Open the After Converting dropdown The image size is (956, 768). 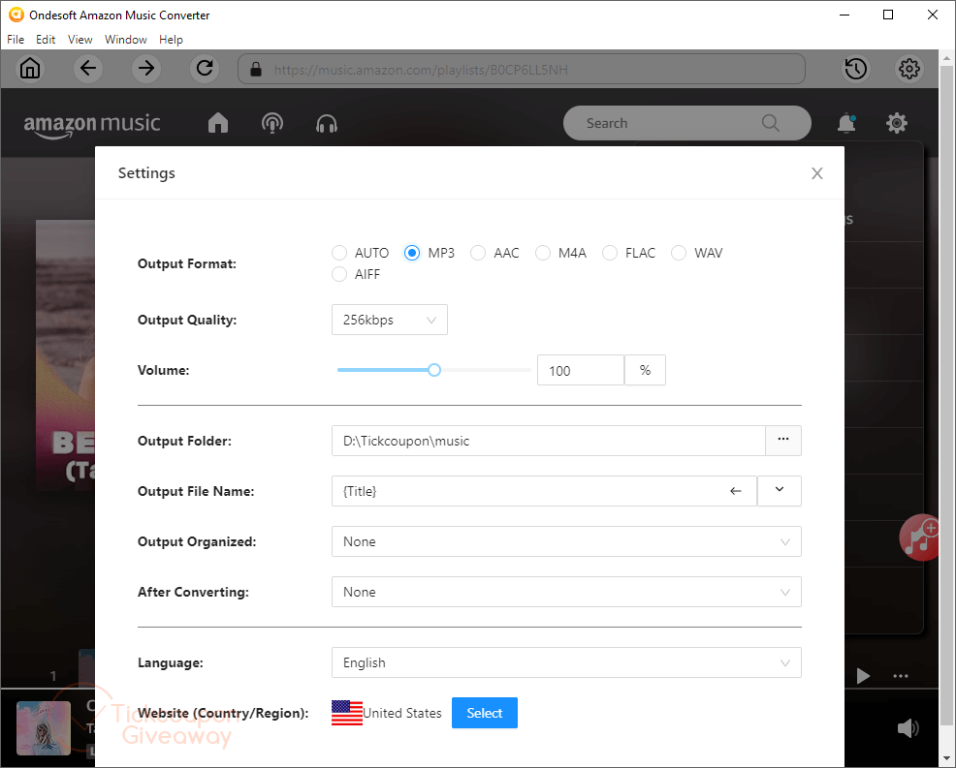point(566,592)
